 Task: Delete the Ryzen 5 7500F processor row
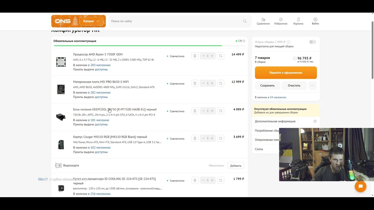click(x=195, y=56)
